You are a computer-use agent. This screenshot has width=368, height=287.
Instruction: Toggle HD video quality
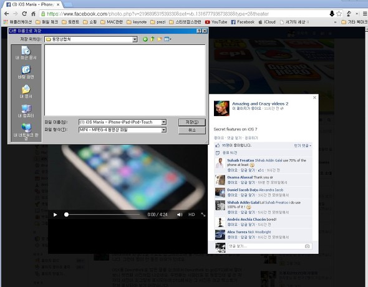click(191, 215)
